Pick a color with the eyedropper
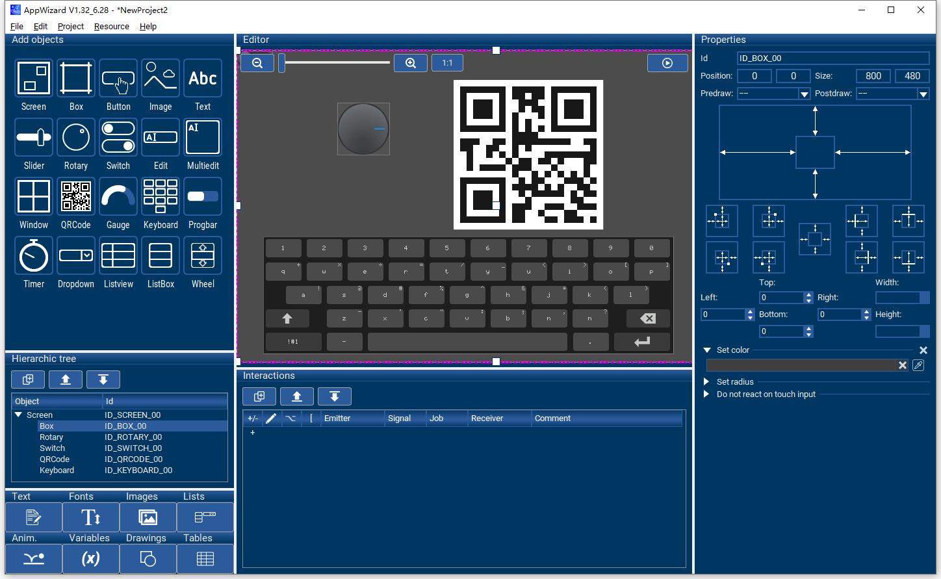The height and width of the screenshot is (579, 941). [918, 365]
